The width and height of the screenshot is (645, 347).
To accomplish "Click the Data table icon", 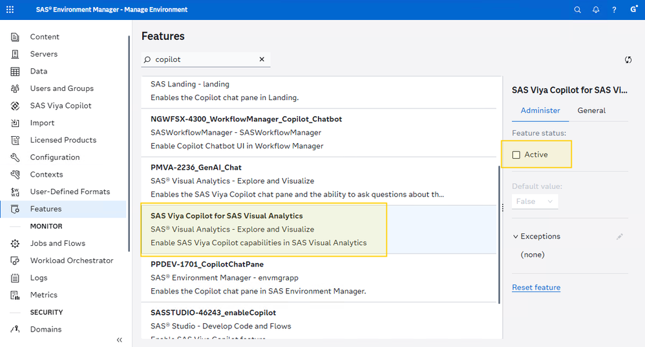I will coord(15,72).
